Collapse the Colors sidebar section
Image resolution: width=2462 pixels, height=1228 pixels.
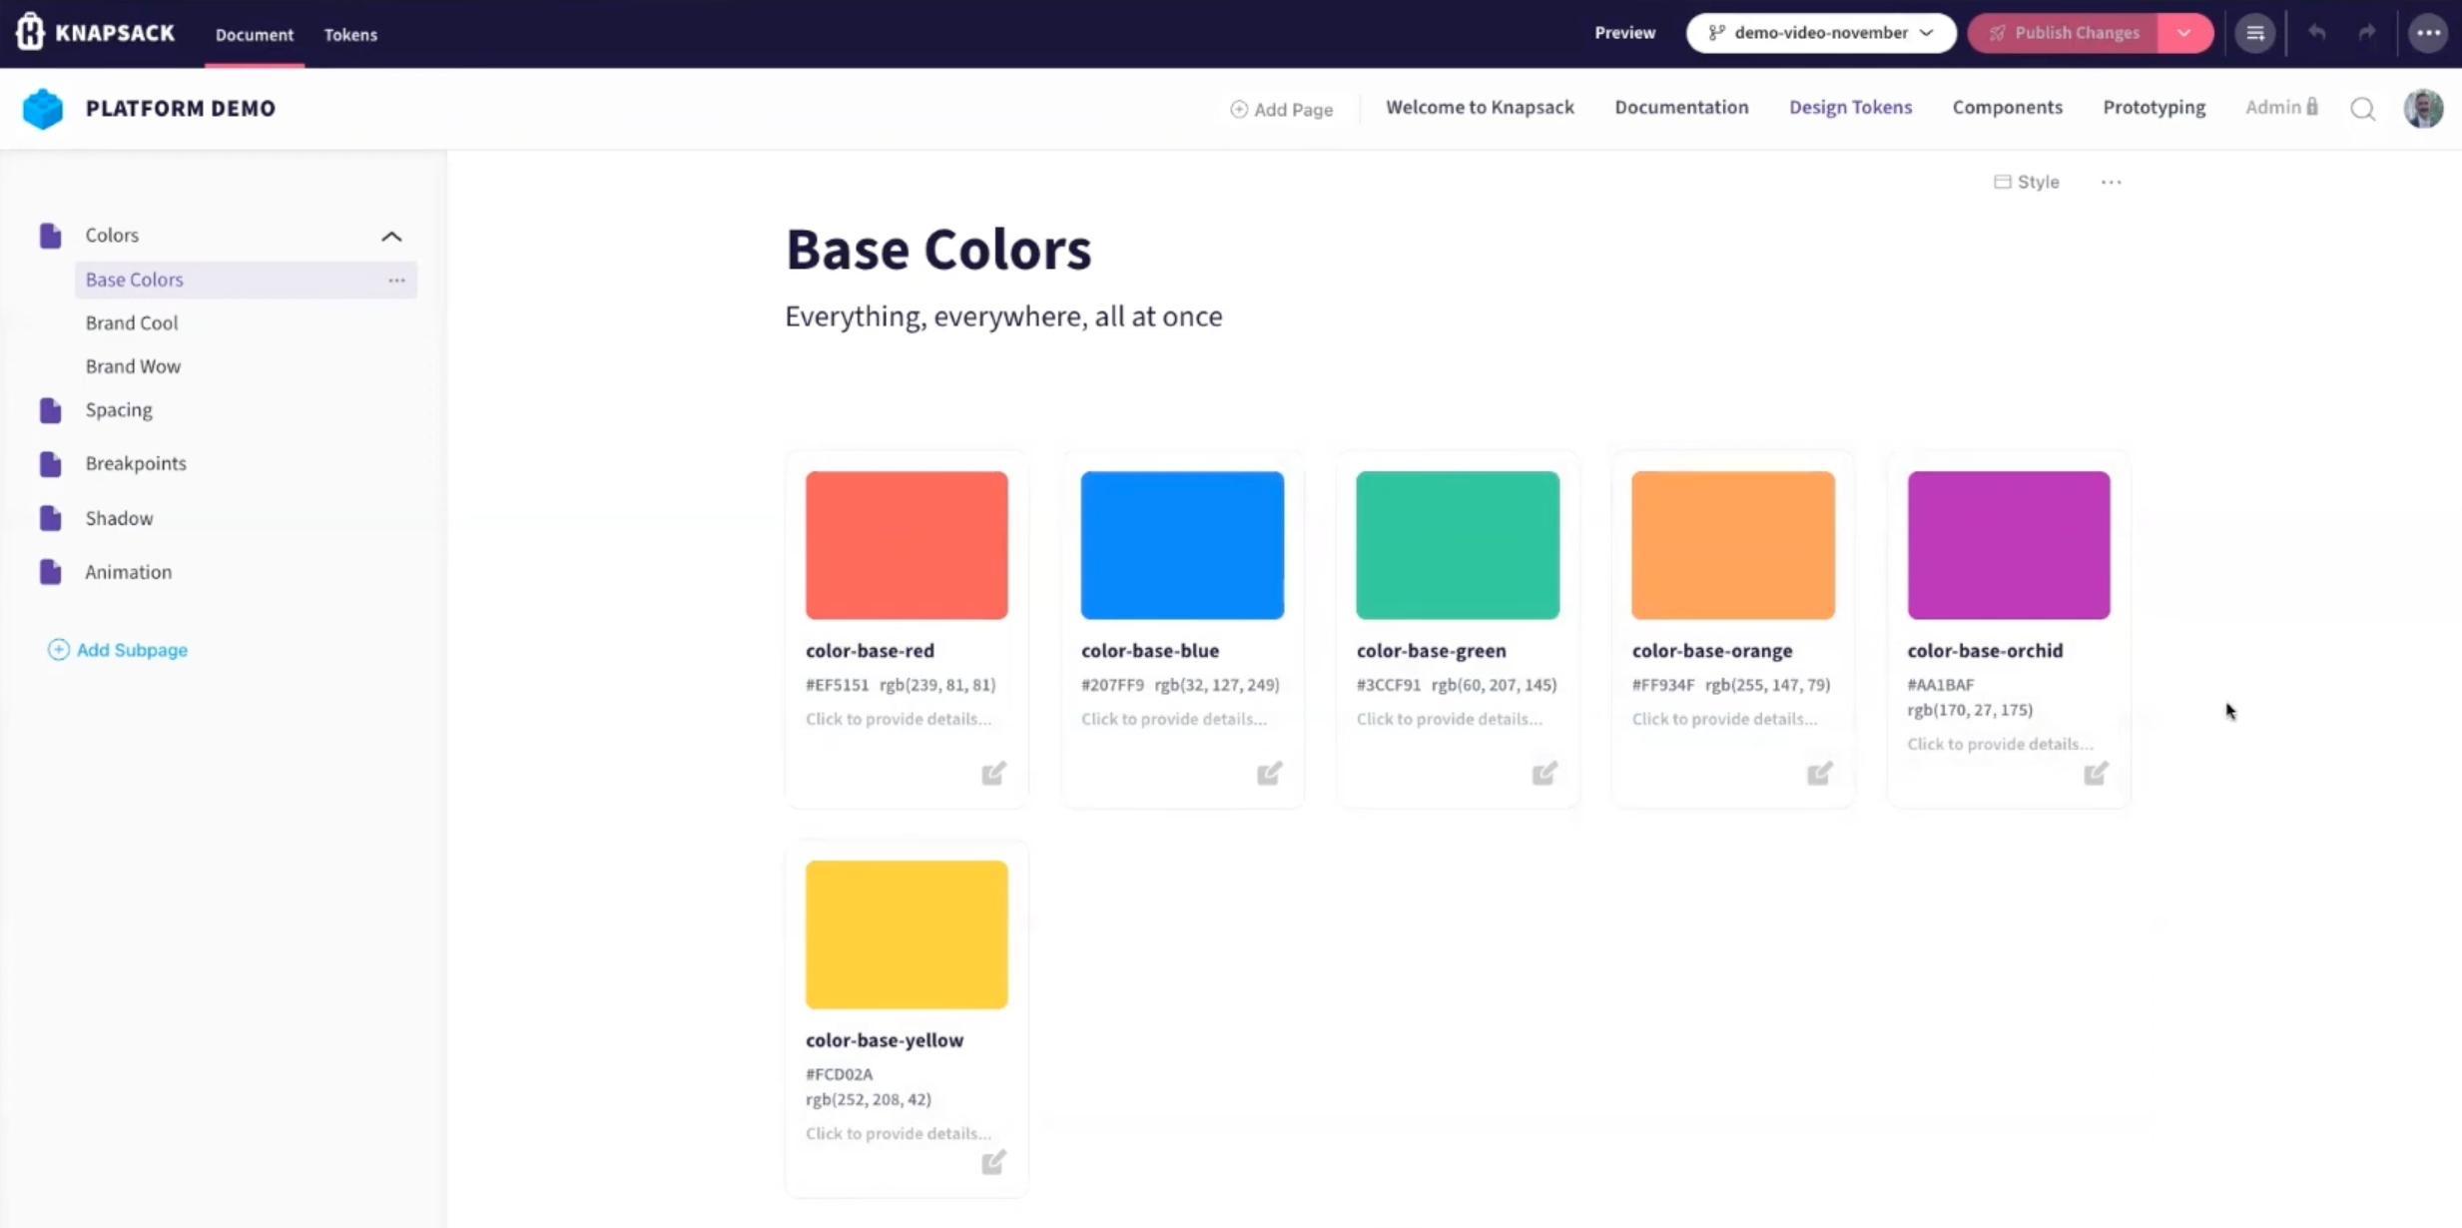(x=391, y=237)
